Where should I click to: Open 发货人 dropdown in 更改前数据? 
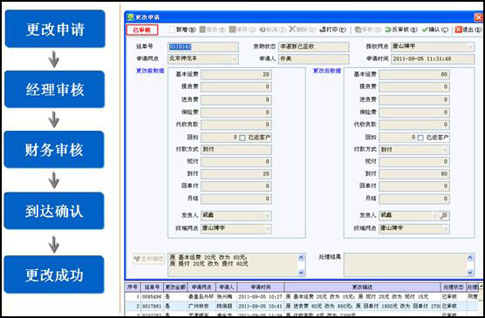[x=268, y=215]
